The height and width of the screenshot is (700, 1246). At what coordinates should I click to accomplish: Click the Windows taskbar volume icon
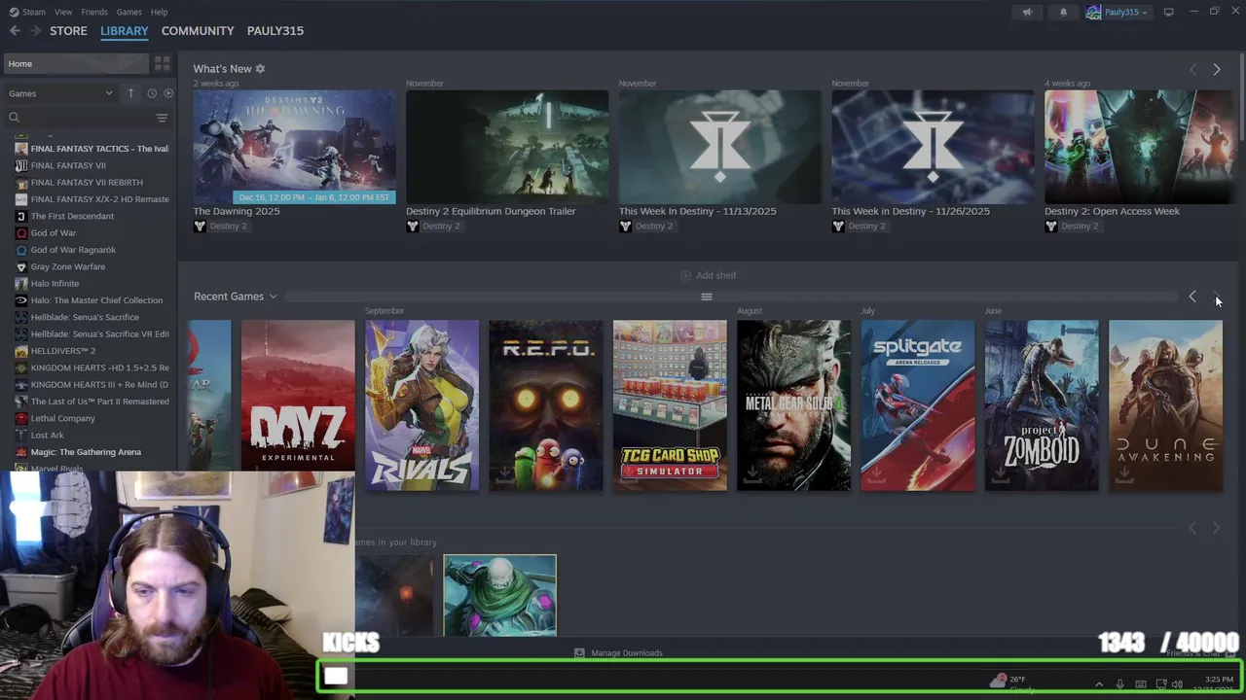pos(1177,684)
